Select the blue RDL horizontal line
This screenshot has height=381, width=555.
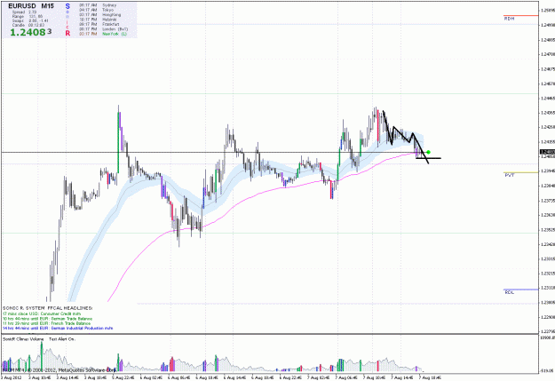click(521, 290)
